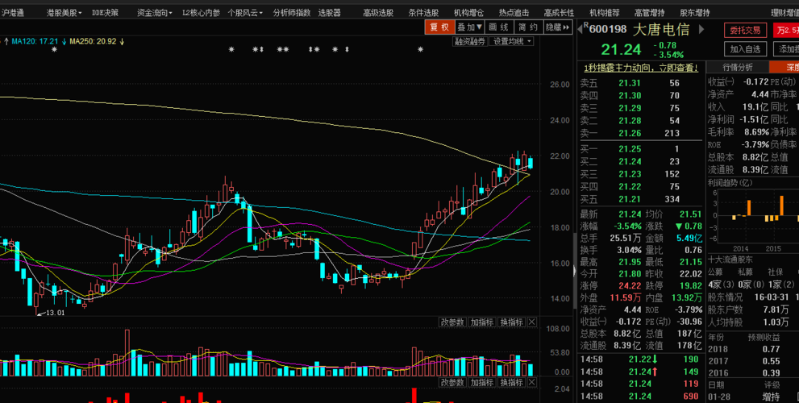Click the 隐藏 hide panel button
Viewport: 799px width, 403px height.
point(559,27)
